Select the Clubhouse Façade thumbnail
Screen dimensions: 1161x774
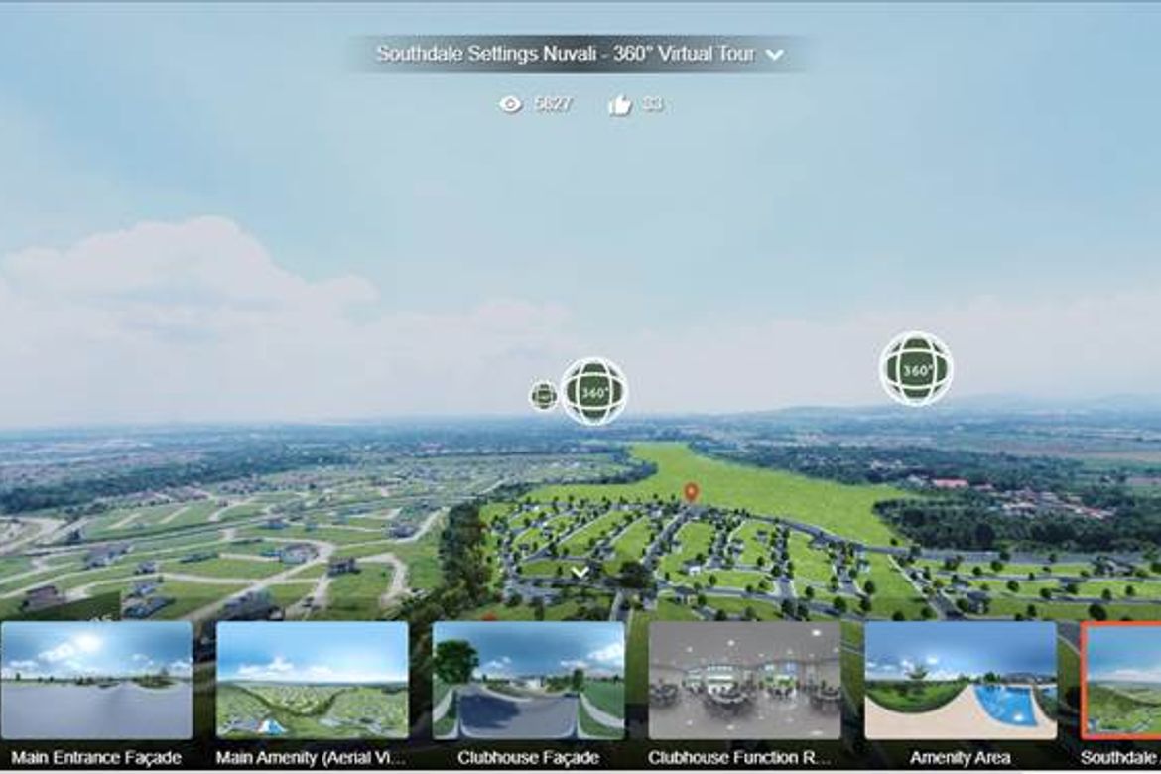point(528,680)
